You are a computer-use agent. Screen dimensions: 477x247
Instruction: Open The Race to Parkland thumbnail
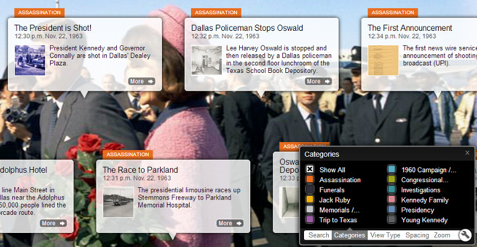[x=119, y=203]
